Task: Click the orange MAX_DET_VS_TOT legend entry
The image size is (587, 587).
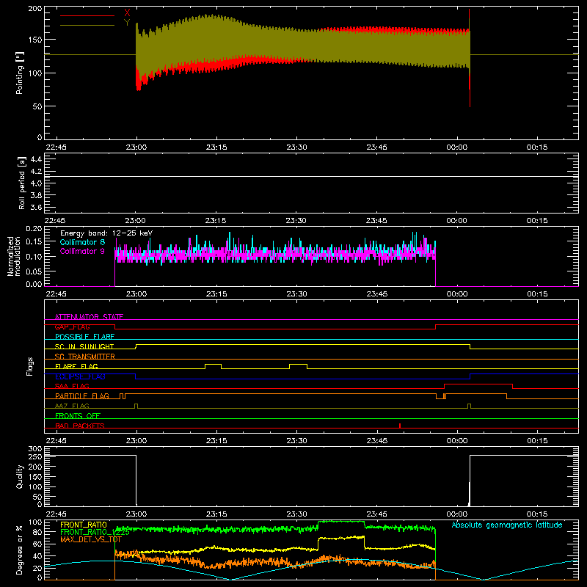Action: pos(90,539)
